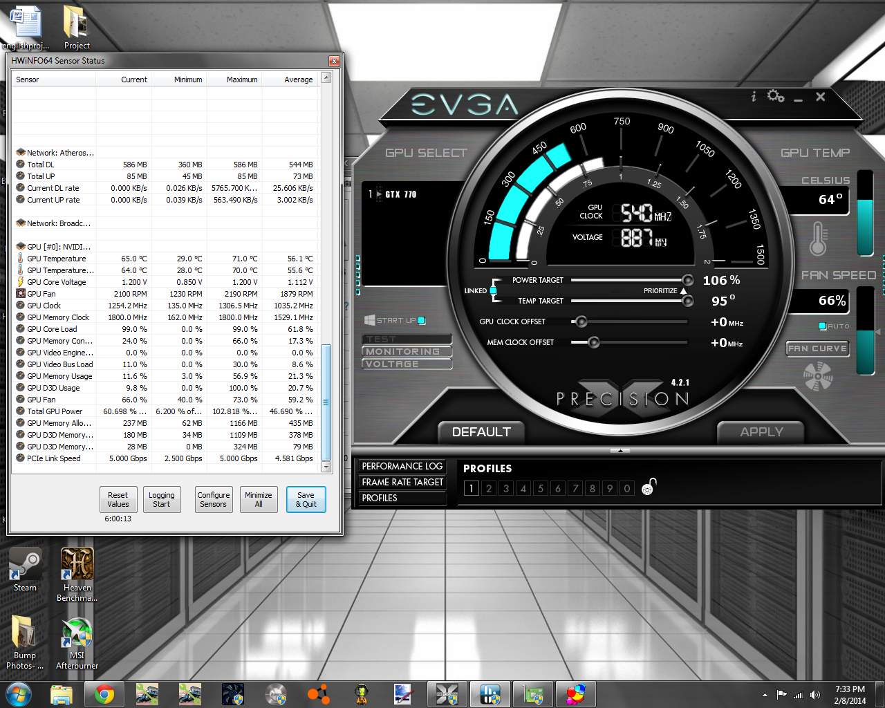Open the englishproj document icon

click(26, 28)
